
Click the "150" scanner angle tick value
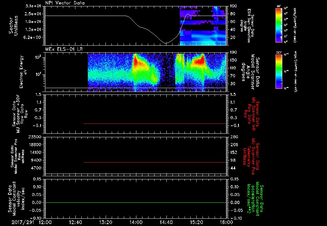(x=234, y=60)
